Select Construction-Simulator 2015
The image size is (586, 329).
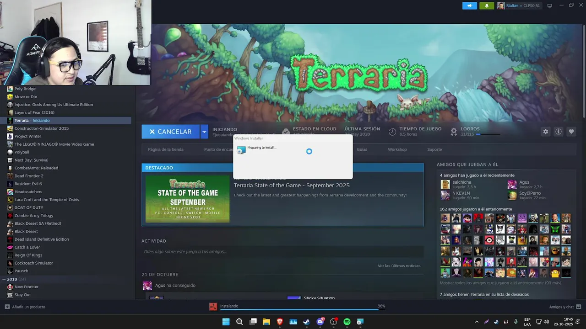[42, 128]
